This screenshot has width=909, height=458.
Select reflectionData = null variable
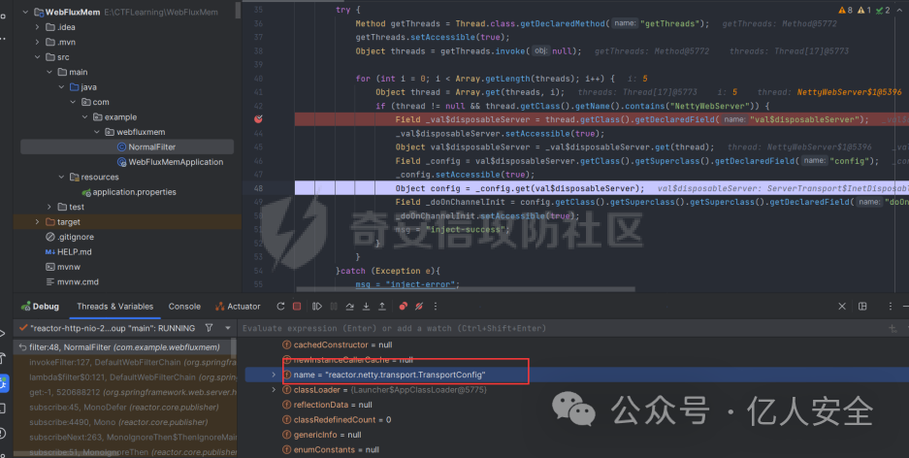click(327, 405)
